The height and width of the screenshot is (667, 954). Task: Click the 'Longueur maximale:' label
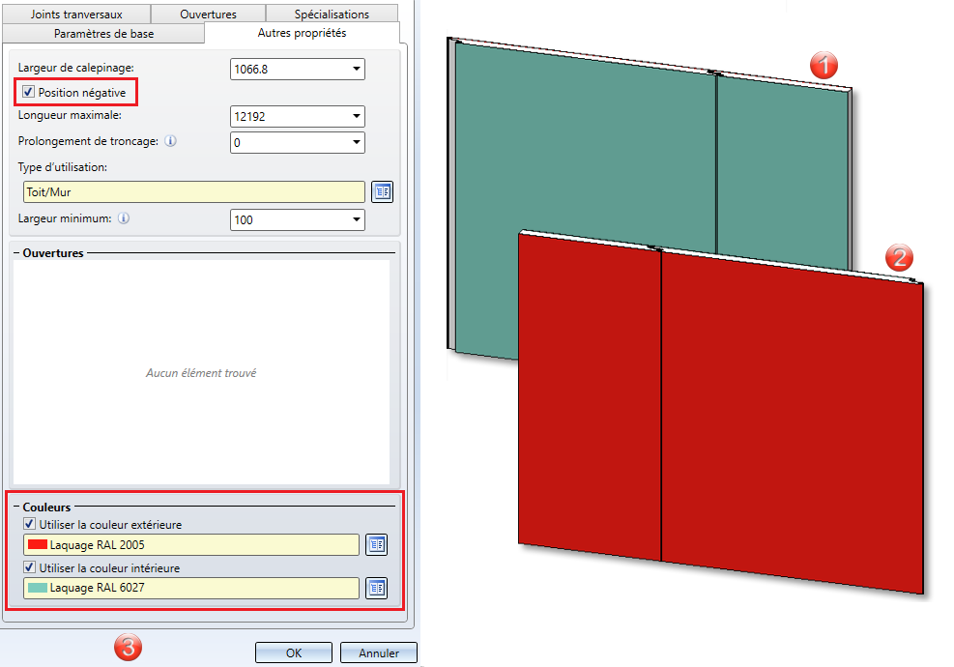70,115
